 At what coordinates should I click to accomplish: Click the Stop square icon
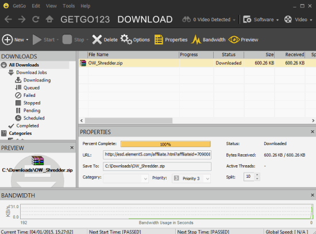tap(67, 40)
